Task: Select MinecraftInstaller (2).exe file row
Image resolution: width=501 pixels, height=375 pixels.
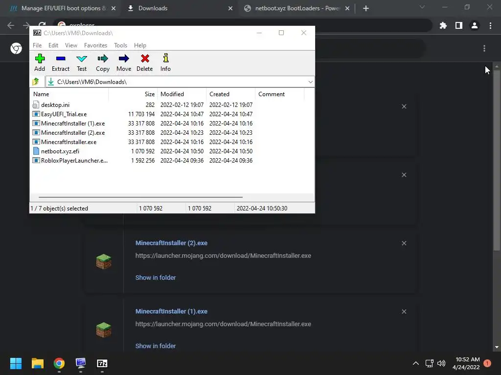Action: point(142,133)
